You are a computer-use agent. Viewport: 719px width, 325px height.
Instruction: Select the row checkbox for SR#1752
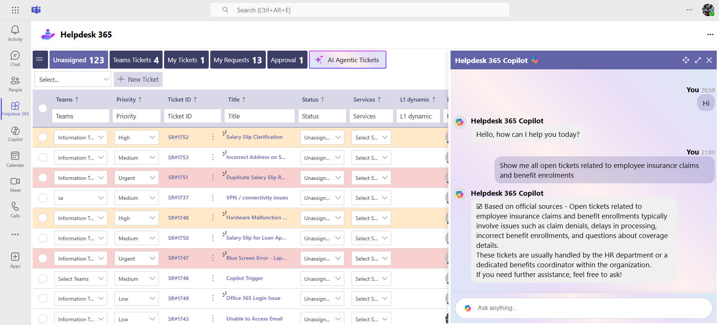point(43,137)
